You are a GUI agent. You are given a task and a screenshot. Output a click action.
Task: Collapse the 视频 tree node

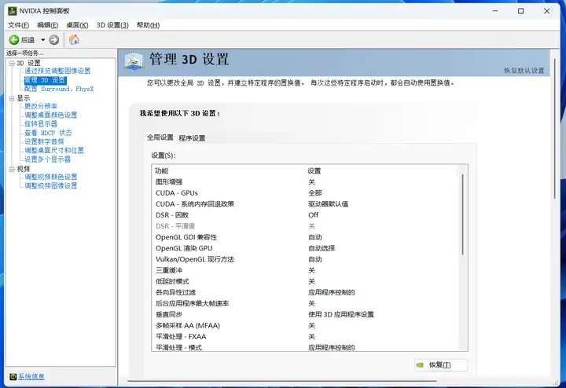click(12, 169)
